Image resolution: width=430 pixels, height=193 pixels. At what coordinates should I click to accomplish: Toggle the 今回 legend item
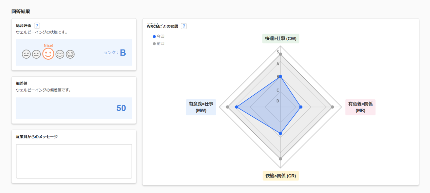pyautogui.click(x=159, y=36)
